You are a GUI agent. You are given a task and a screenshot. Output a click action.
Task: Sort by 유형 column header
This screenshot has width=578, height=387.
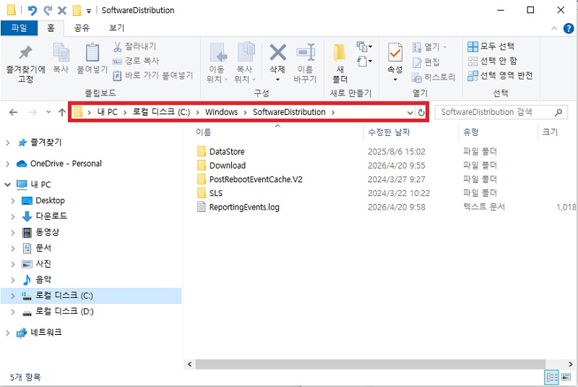pos(471,132)
